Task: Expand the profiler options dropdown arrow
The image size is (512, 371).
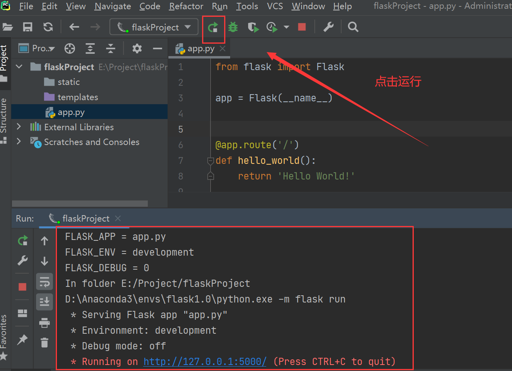Action: [286, 27]
